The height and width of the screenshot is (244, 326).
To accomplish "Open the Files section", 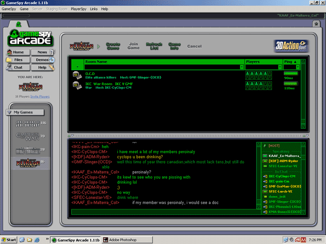I will (x=18, y=60).
